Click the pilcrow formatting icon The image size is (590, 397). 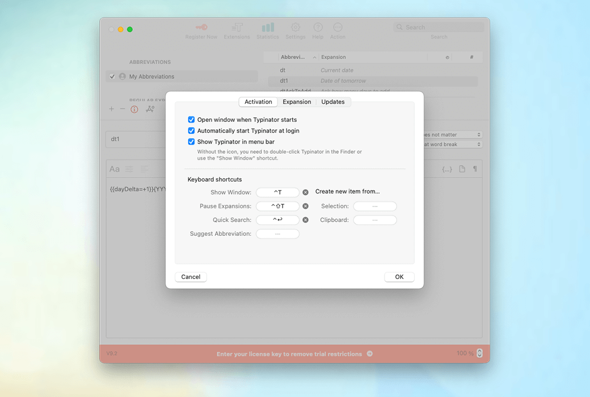475,168
